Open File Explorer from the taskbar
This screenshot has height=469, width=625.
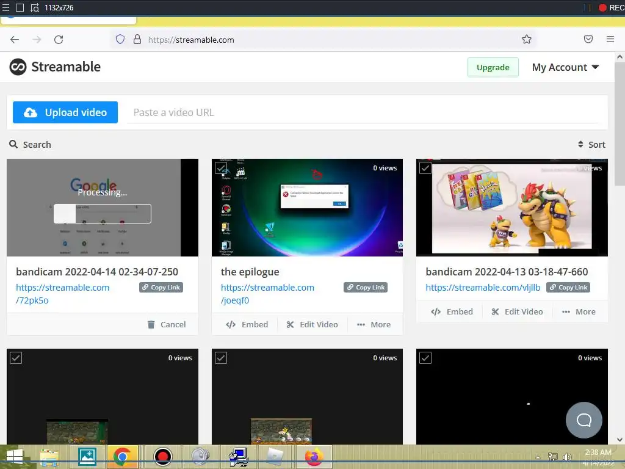[x=49, y=457]
